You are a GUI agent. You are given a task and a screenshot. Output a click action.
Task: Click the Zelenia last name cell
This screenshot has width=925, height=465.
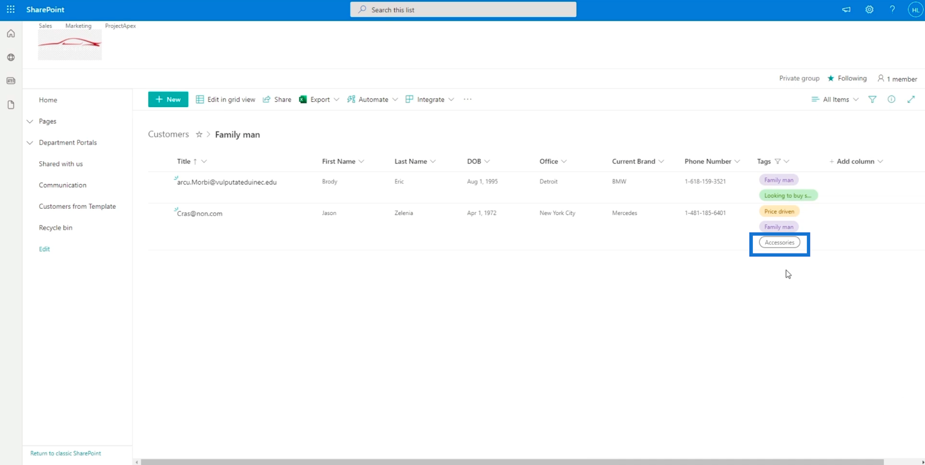404,213
